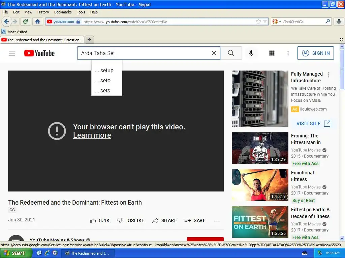The height and width of the screenshot is (258, 345).
Task: Choose the '... setup' search suggestion
Action: click(x=107, y=71)
